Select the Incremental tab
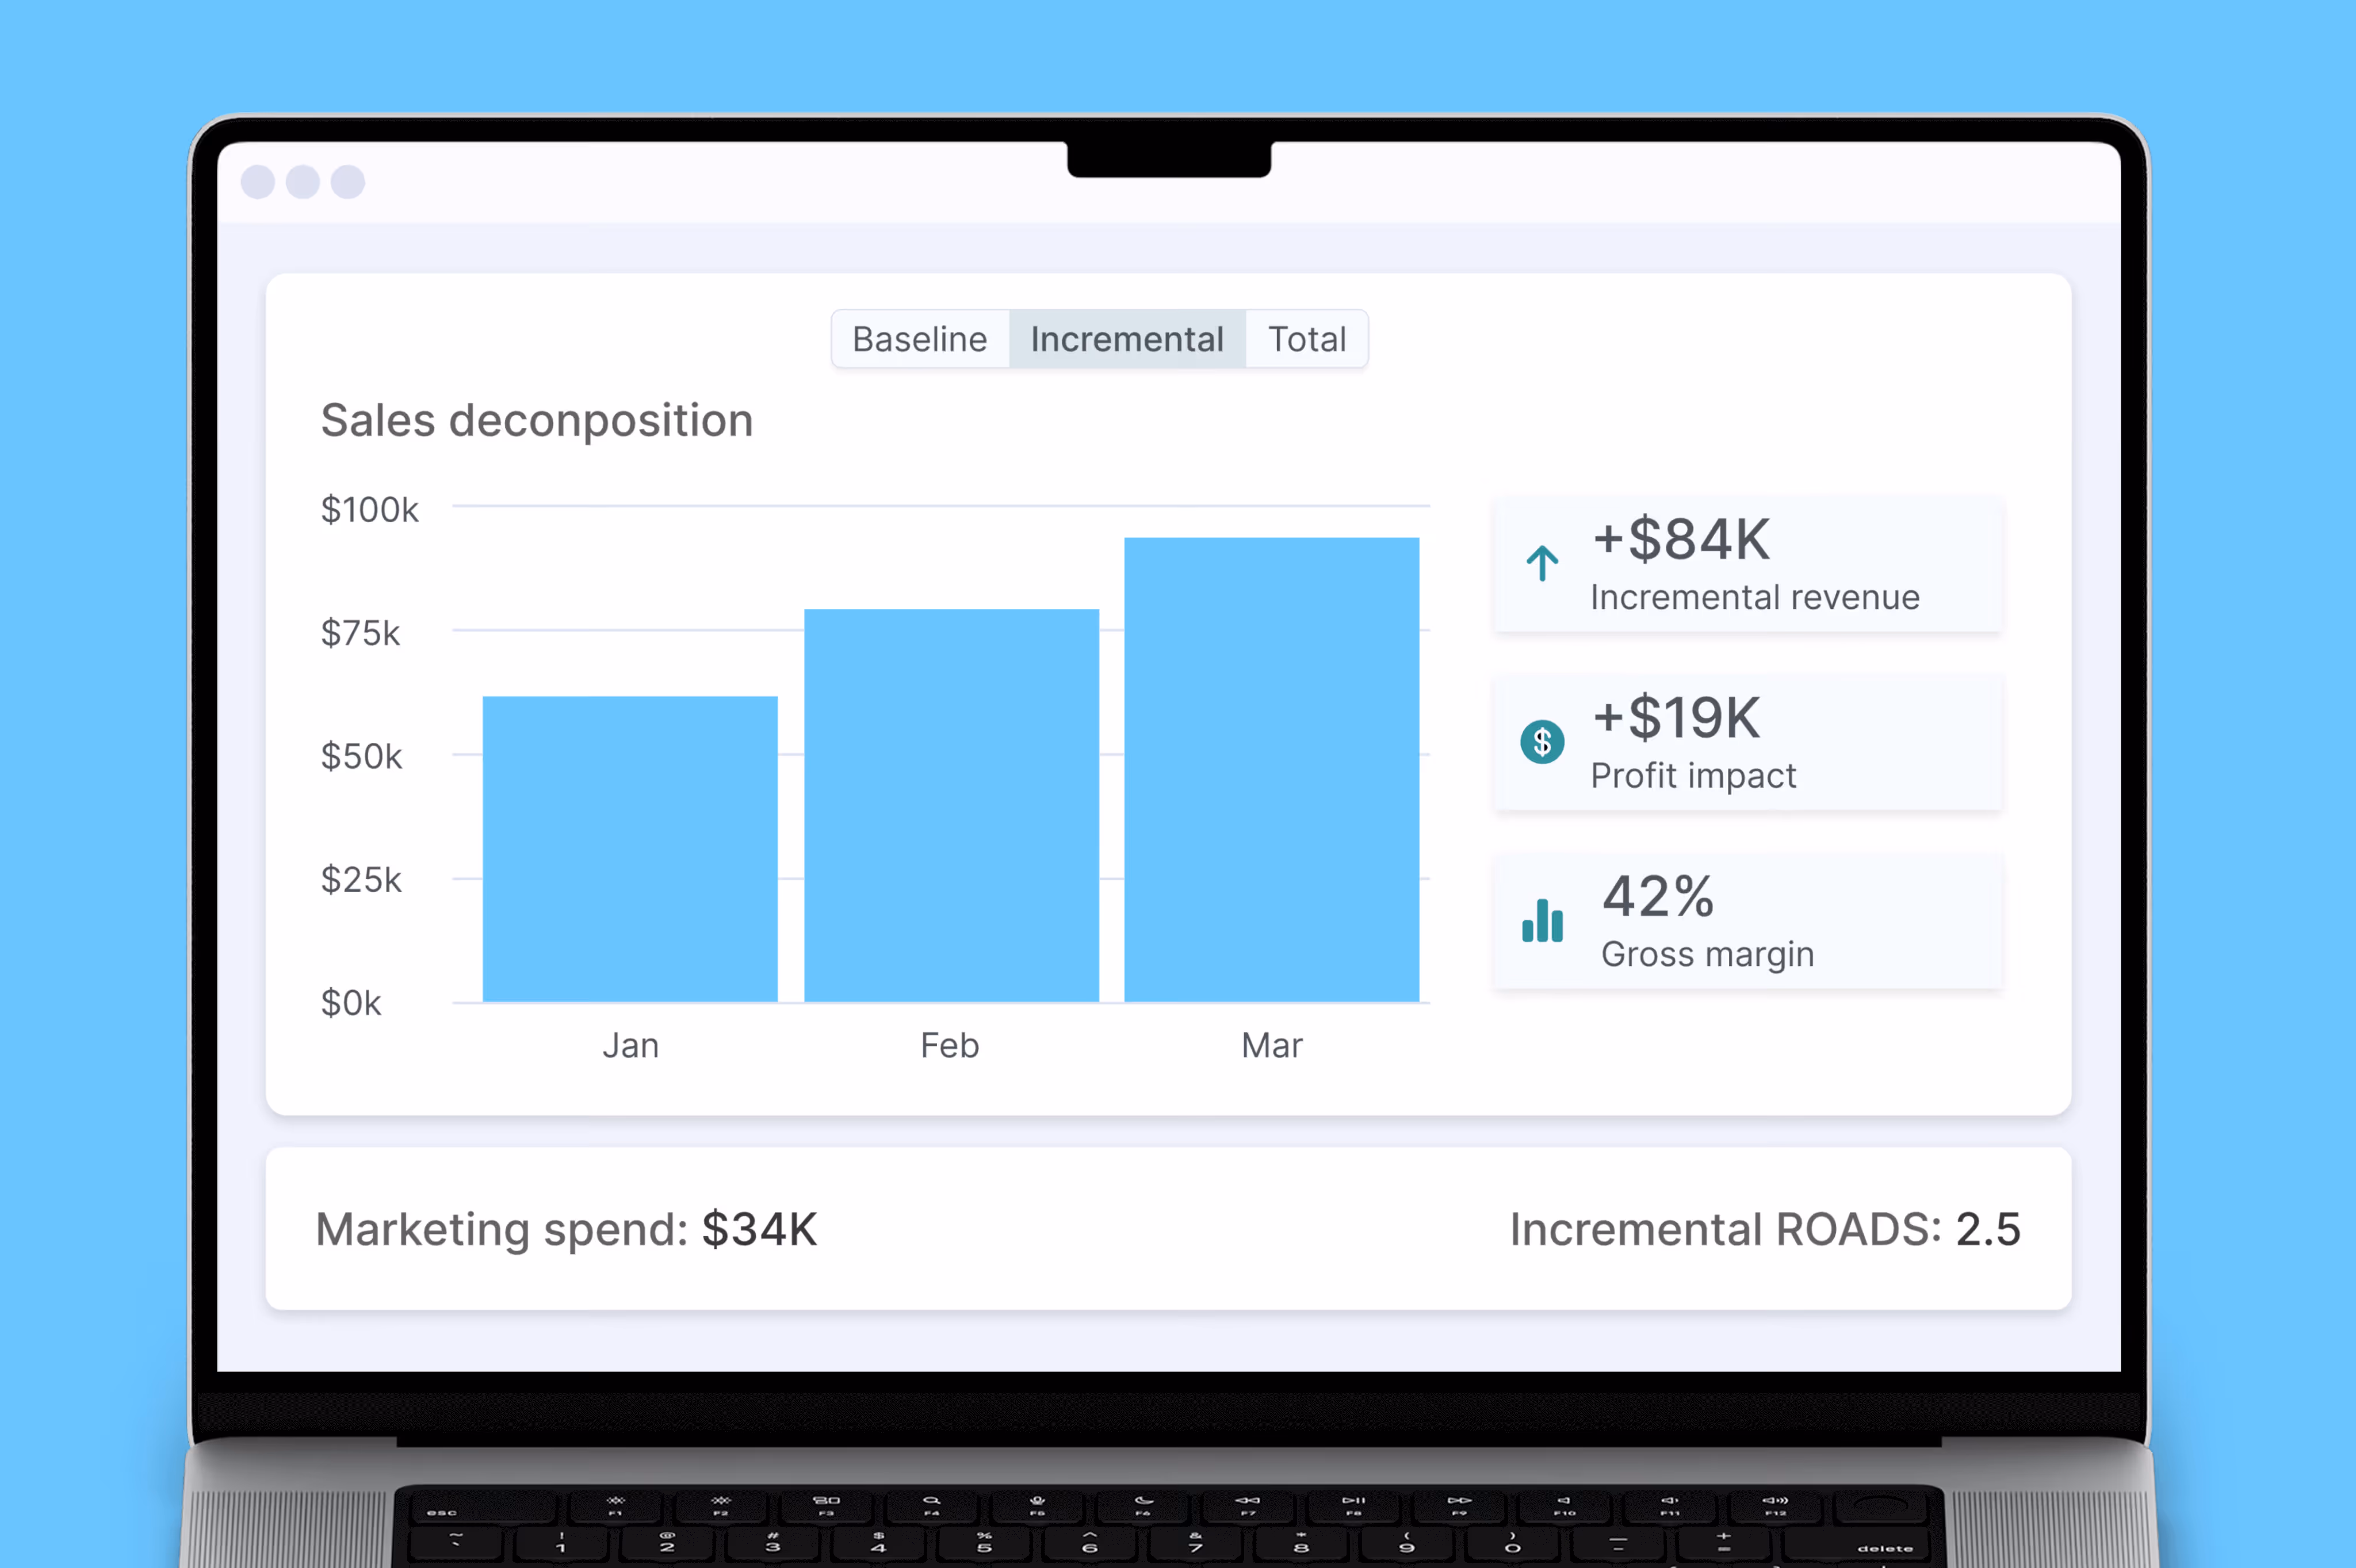Image resolution: width=2356 pixels, height=1568 pixels. point(1126,339)
